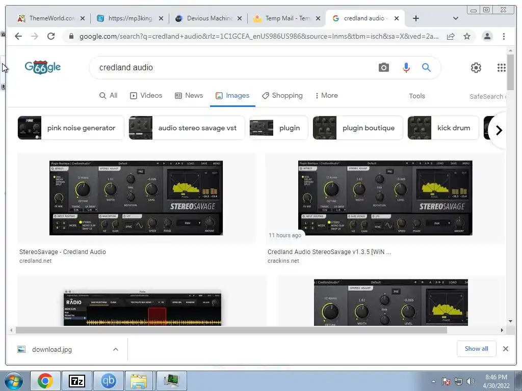The width and height of the screenshot is (522, 391).
Task: Open the volume control in tray
Action: point(471,381)
